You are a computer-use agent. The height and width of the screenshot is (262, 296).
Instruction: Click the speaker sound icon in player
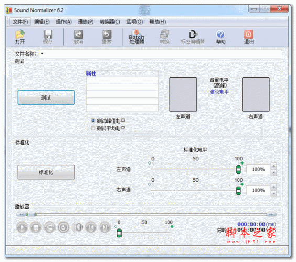[78, 227]
